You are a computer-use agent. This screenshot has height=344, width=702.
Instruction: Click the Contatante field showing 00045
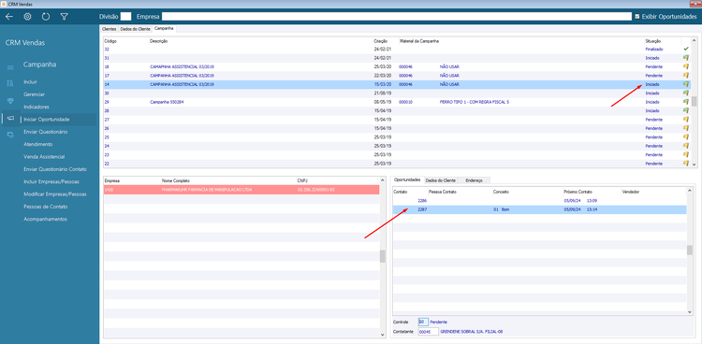[428, 332]
